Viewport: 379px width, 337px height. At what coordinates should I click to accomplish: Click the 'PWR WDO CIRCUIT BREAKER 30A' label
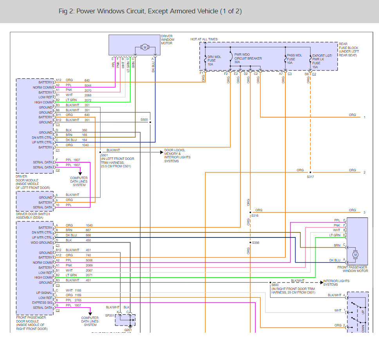(x=248, y=58)
